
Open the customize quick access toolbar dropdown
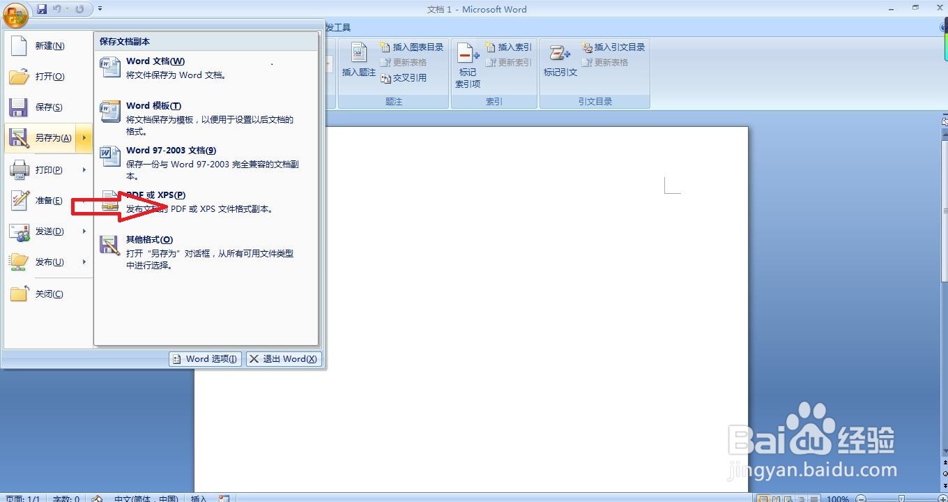[x=100, y=9]
